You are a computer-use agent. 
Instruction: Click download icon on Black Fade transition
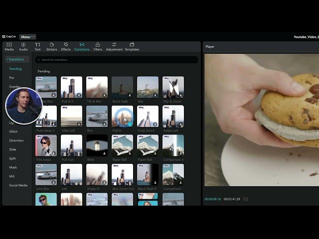(x=130, y=95)
